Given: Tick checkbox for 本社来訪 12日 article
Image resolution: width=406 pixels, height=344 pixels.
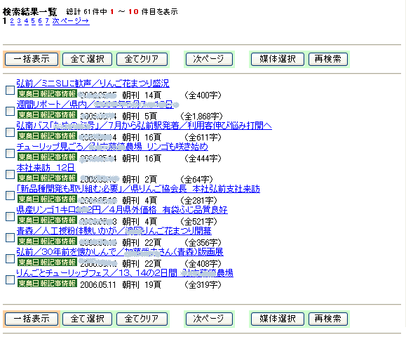Looking at the screenshot, I should pyautogui.click(x=10, y=175).
